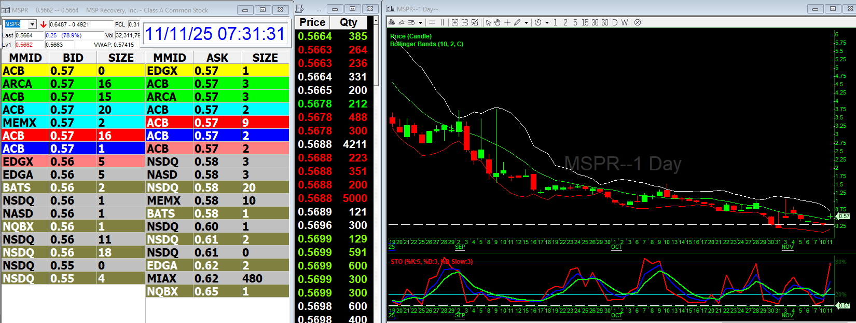Select the W weekly timeframe
The height and width of the screenshot is (323, 856).
625,22
